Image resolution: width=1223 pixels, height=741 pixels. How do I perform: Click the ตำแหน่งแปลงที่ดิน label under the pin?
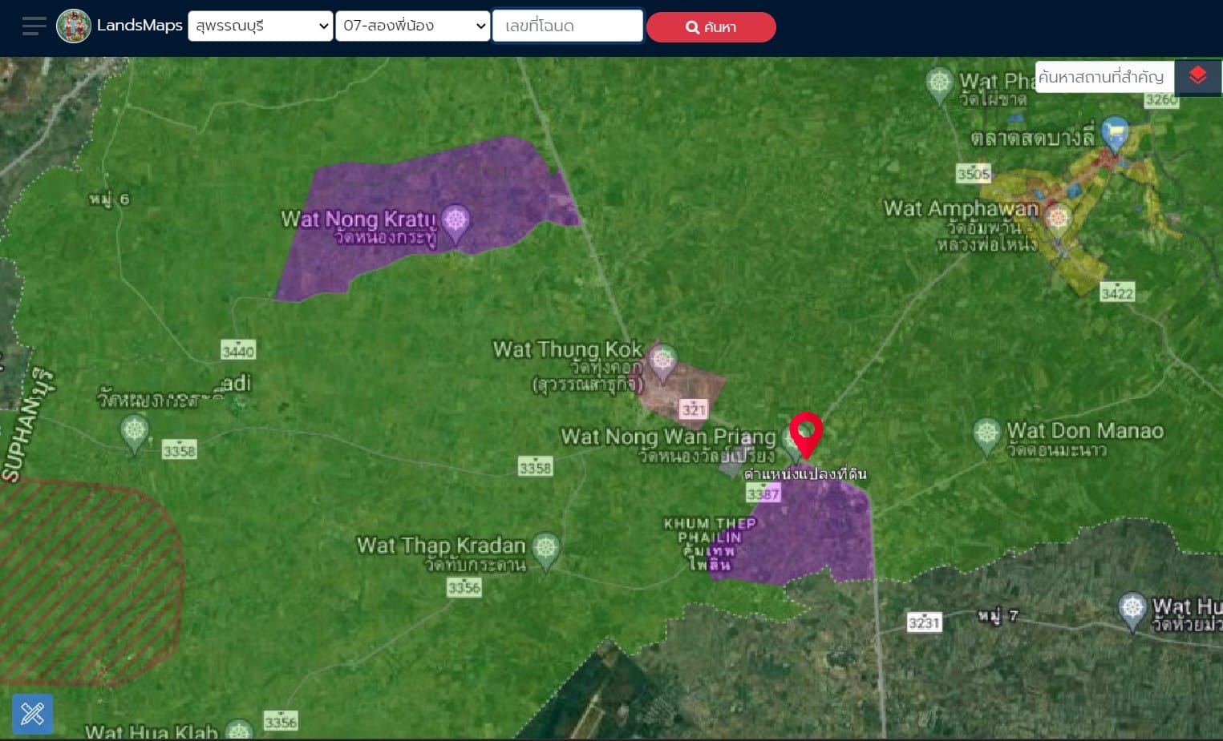click(x=805, y=474)
